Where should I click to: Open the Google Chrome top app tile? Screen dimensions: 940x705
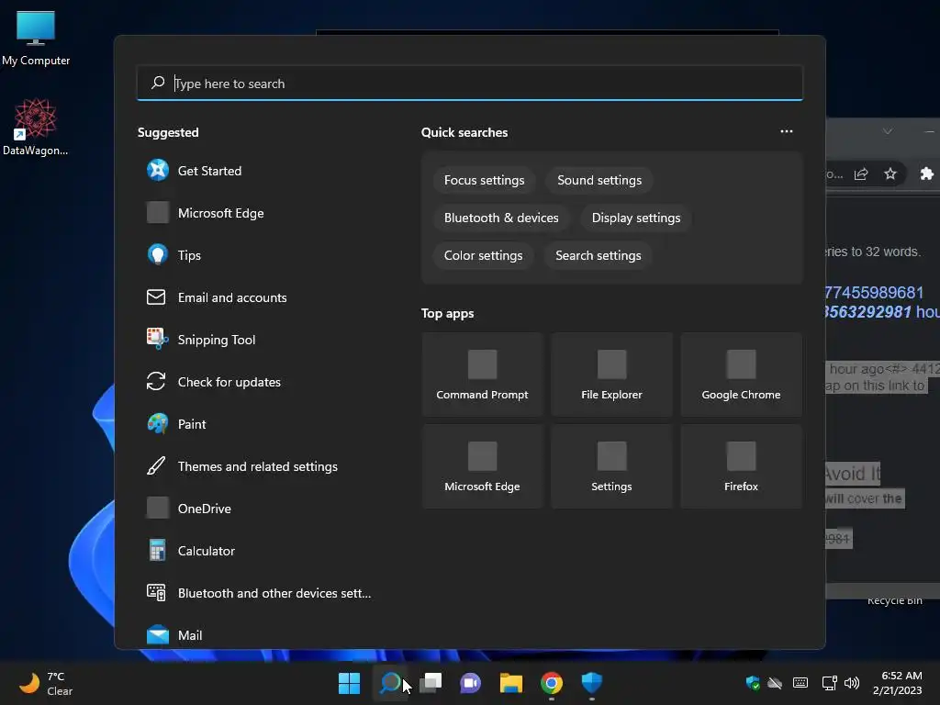click(741, 375)
